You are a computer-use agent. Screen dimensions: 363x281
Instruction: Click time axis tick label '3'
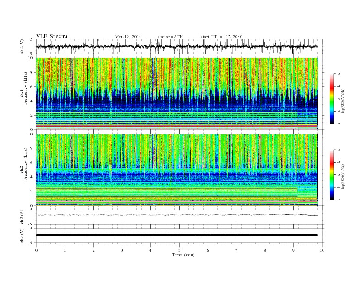tap(122, 250)
